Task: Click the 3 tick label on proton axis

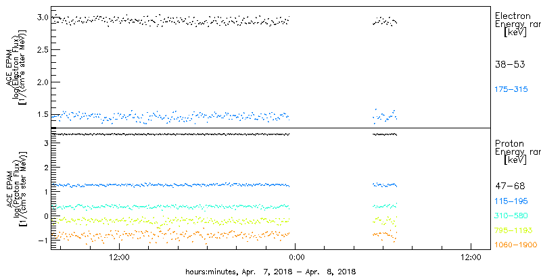Action: click(x=45, y=143)
